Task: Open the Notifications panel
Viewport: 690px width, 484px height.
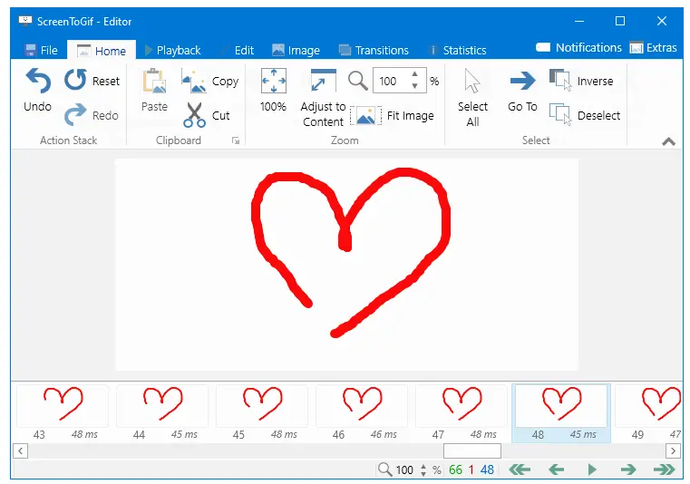Action: coord(578,47)
